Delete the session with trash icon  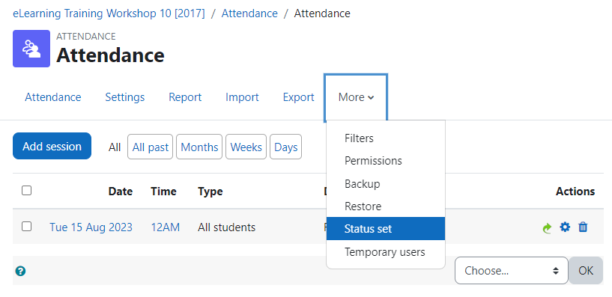[583, 227]
